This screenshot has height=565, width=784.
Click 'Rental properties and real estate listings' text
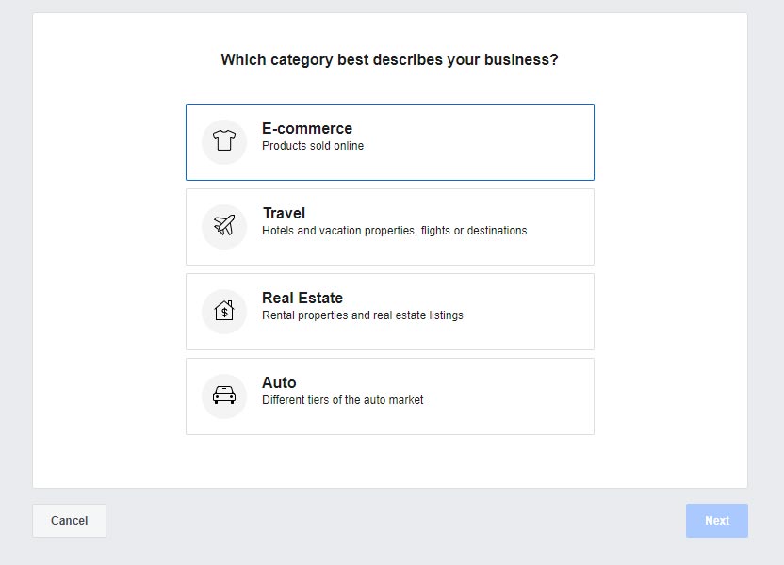[x=363, y=315]
